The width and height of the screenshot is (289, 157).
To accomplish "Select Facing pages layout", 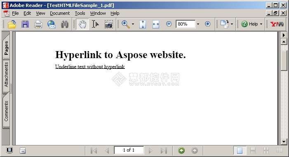I will pos(280,150).
